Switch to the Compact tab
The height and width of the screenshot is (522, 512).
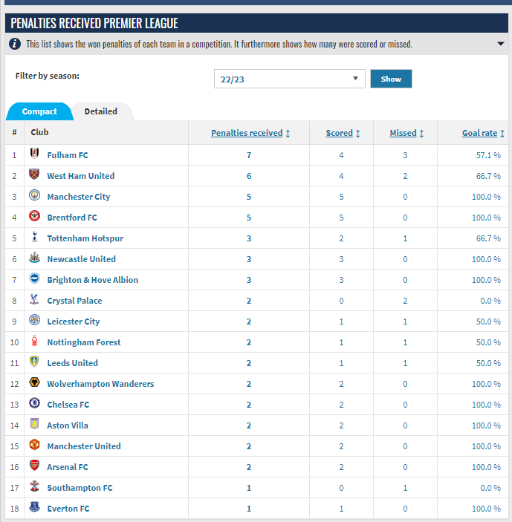tap(39, 111)
